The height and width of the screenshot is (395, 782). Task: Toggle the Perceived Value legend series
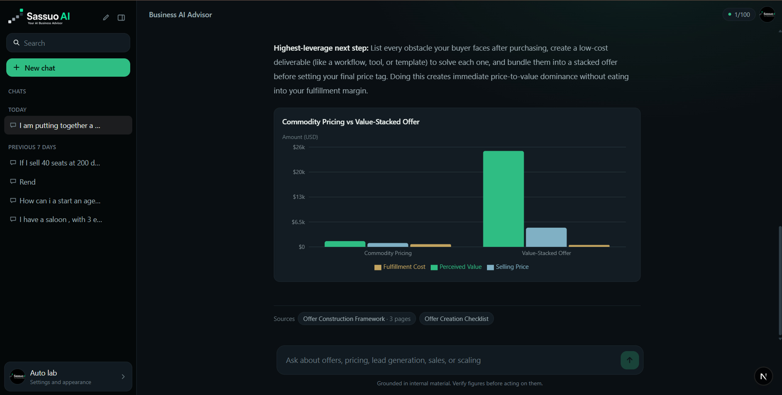point(456,267)
